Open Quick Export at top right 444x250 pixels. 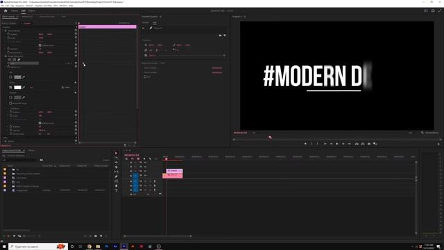433,11
